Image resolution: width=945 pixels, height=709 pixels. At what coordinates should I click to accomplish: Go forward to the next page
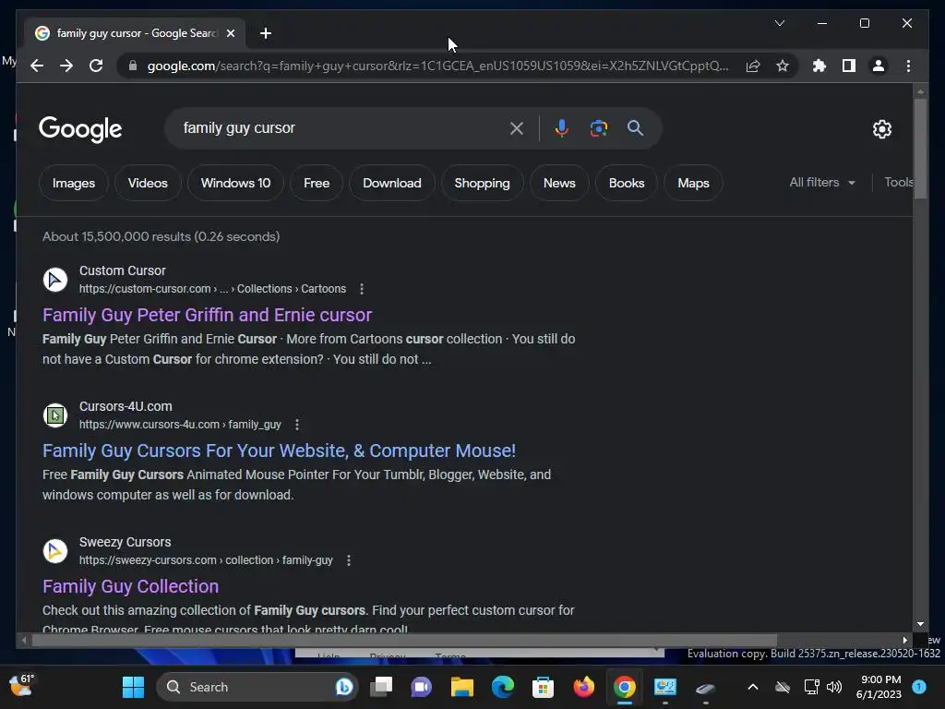[66, 66]
